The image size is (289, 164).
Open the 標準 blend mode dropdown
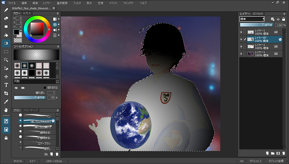click(x=252, y=19)
